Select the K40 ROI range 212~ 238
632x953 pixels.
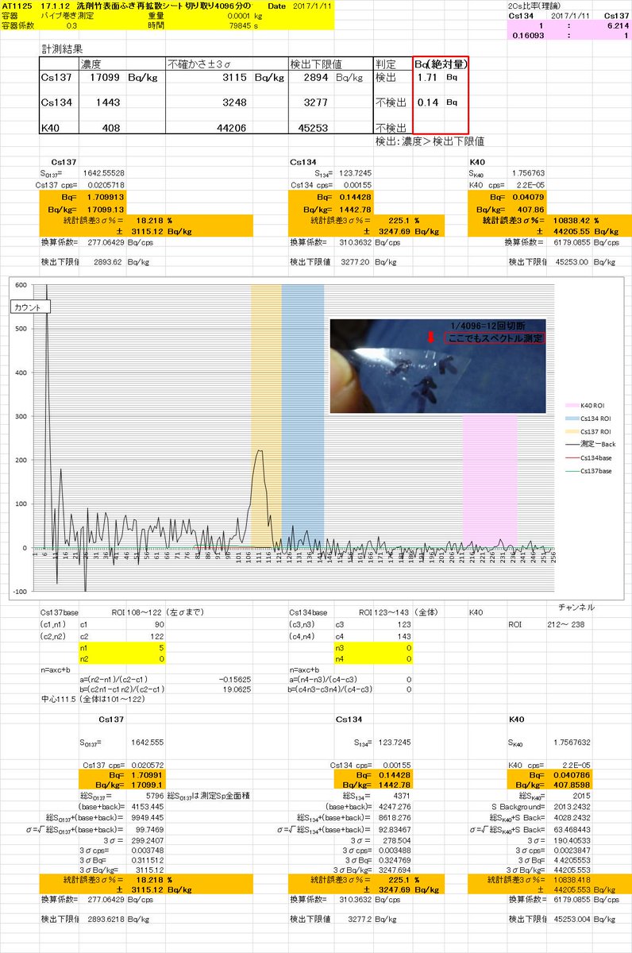565,624
